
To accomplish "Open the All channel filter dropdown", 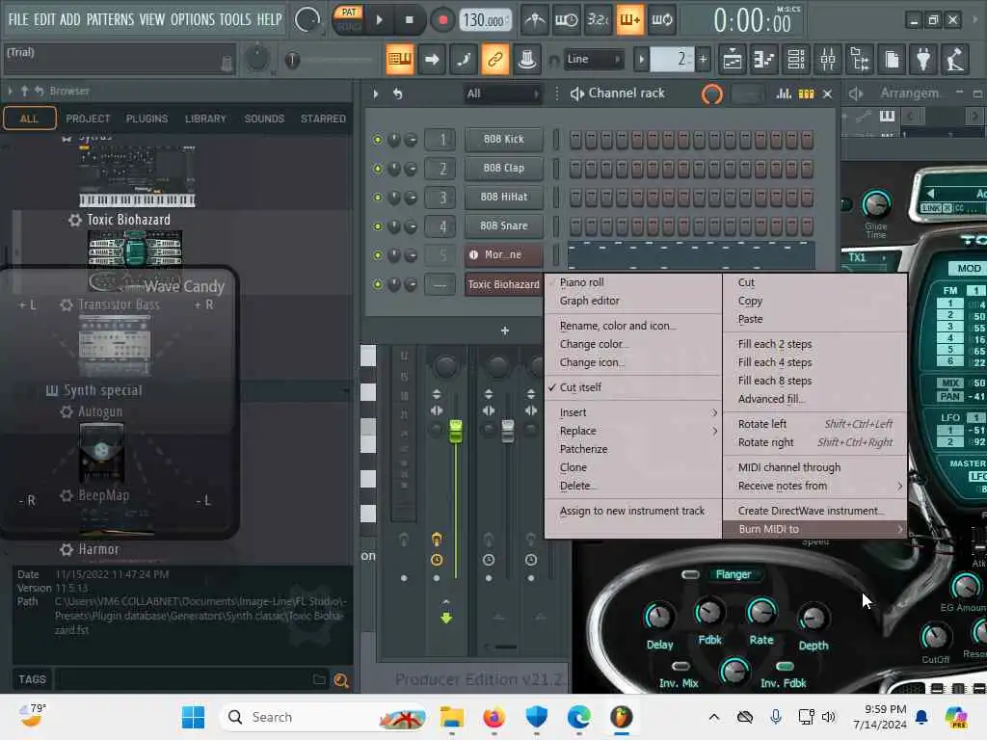I will [x=502, y=93].
